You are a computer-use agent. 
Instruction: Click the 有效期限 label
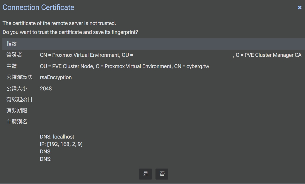coord(17,111)
